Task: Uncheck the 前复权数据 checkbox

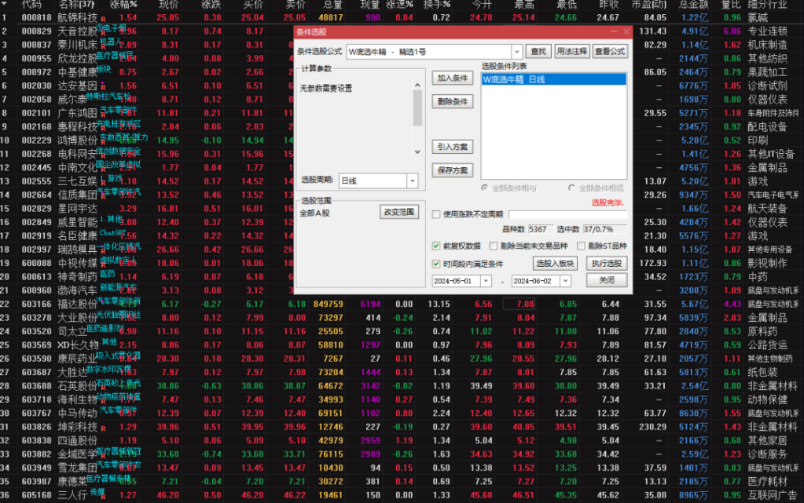Action: coord(436,246)
